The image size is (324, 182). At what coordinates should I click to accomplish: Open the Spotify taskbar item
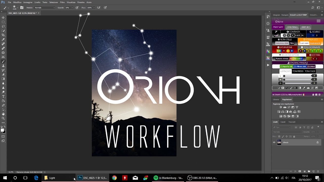pyautogui.click(x=169, y=178)
